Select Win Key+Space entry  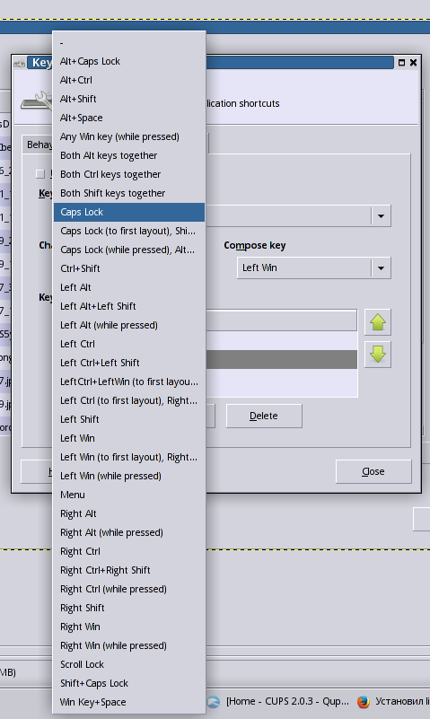pyautogui.click(x=129, y=702)
